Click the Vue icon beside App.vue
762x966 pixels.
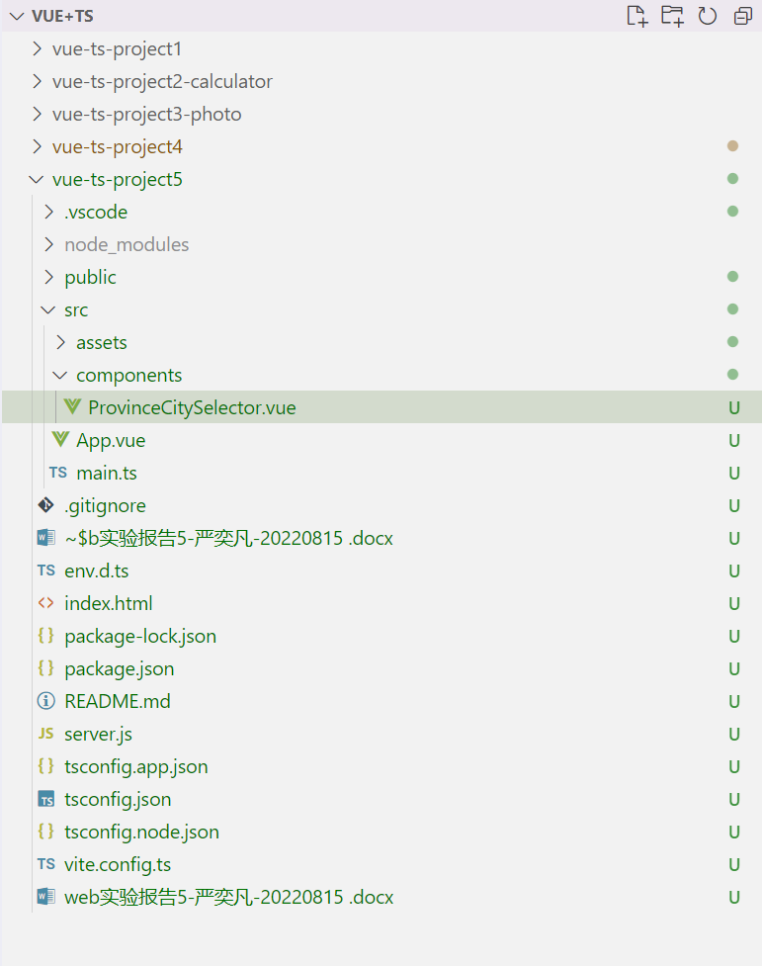point(61,440)
